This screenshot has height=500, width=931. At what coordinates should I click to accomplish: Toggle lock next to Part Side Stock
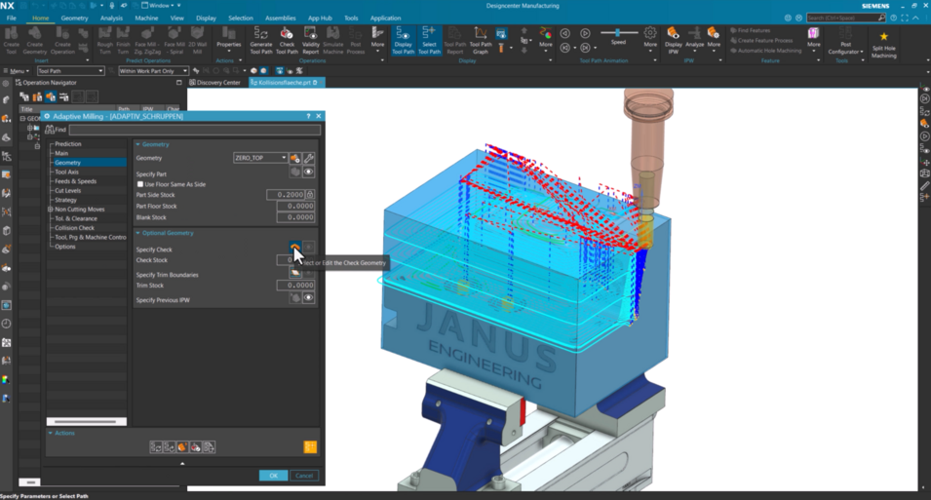pyautogui.click(x=310, y=195)
